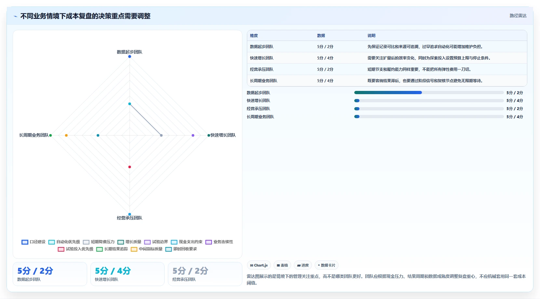
Task: Hide the 现金支出约束 legend series
Action: coord(186,242)
